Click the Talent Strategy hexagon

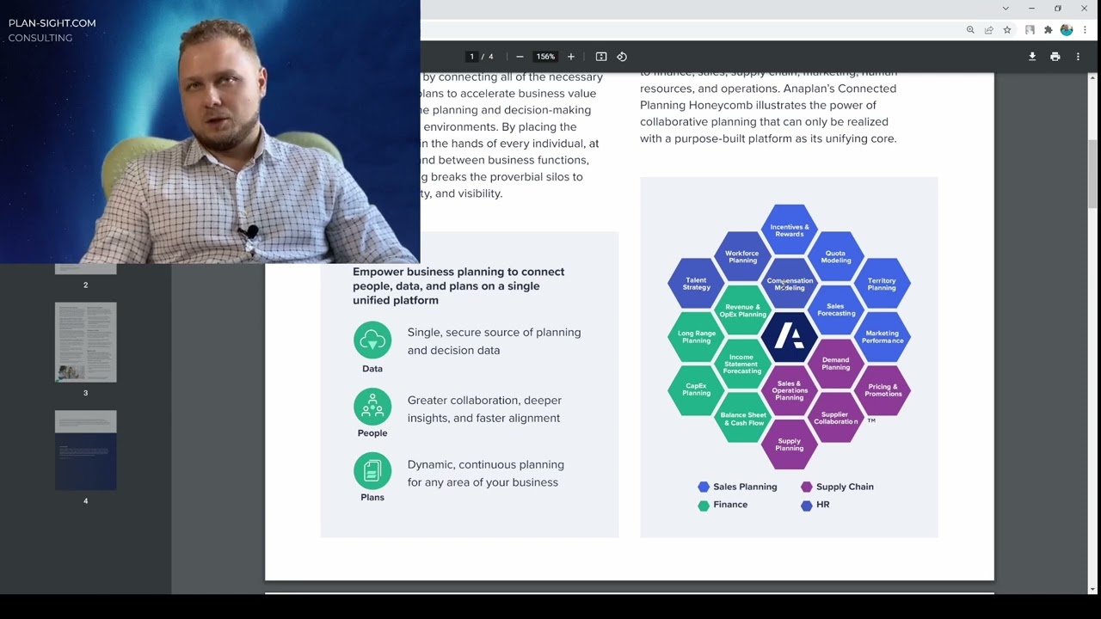pos(696,284)
